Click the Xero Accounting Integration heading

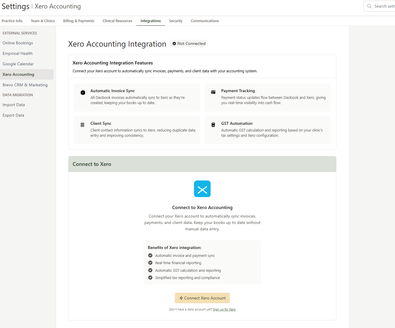point(117,44)
